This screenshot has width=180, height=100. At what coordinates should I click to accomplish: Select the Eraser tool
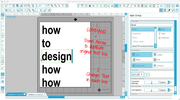click(2, 64)
